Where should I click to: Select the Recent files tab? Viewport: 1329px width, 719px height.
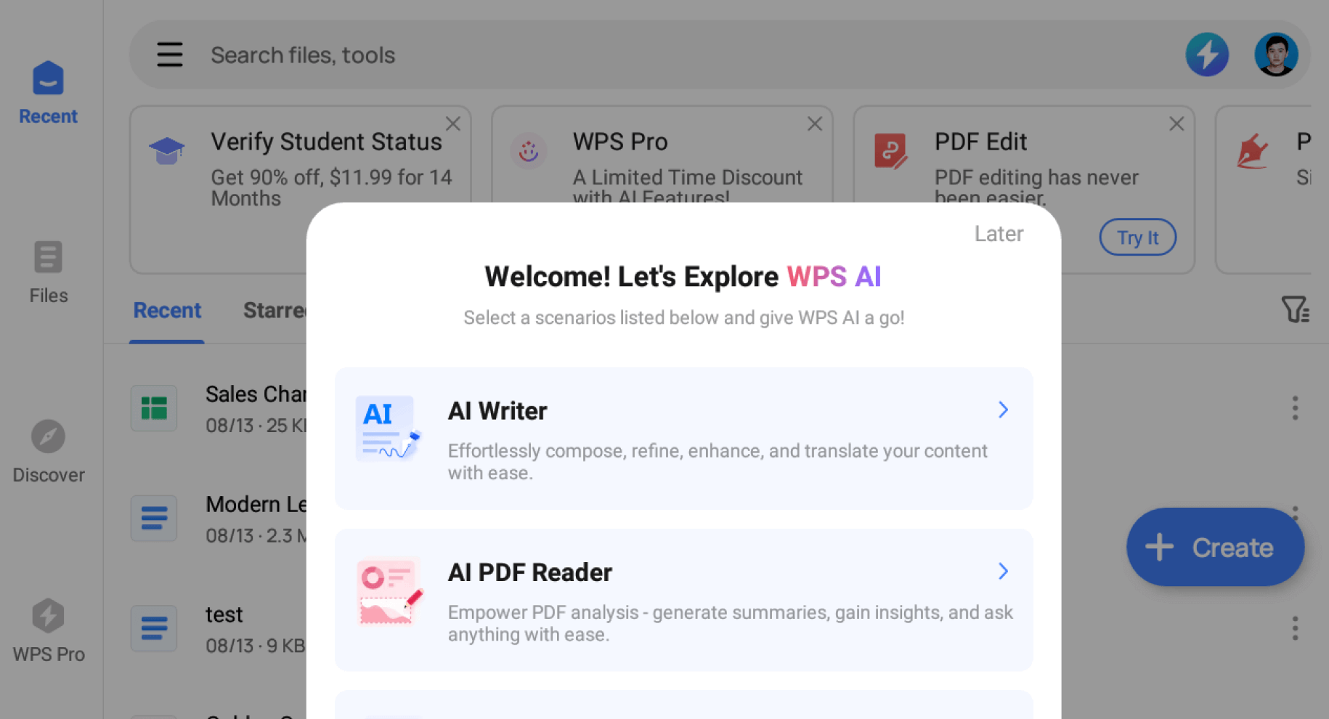[166, 310]
